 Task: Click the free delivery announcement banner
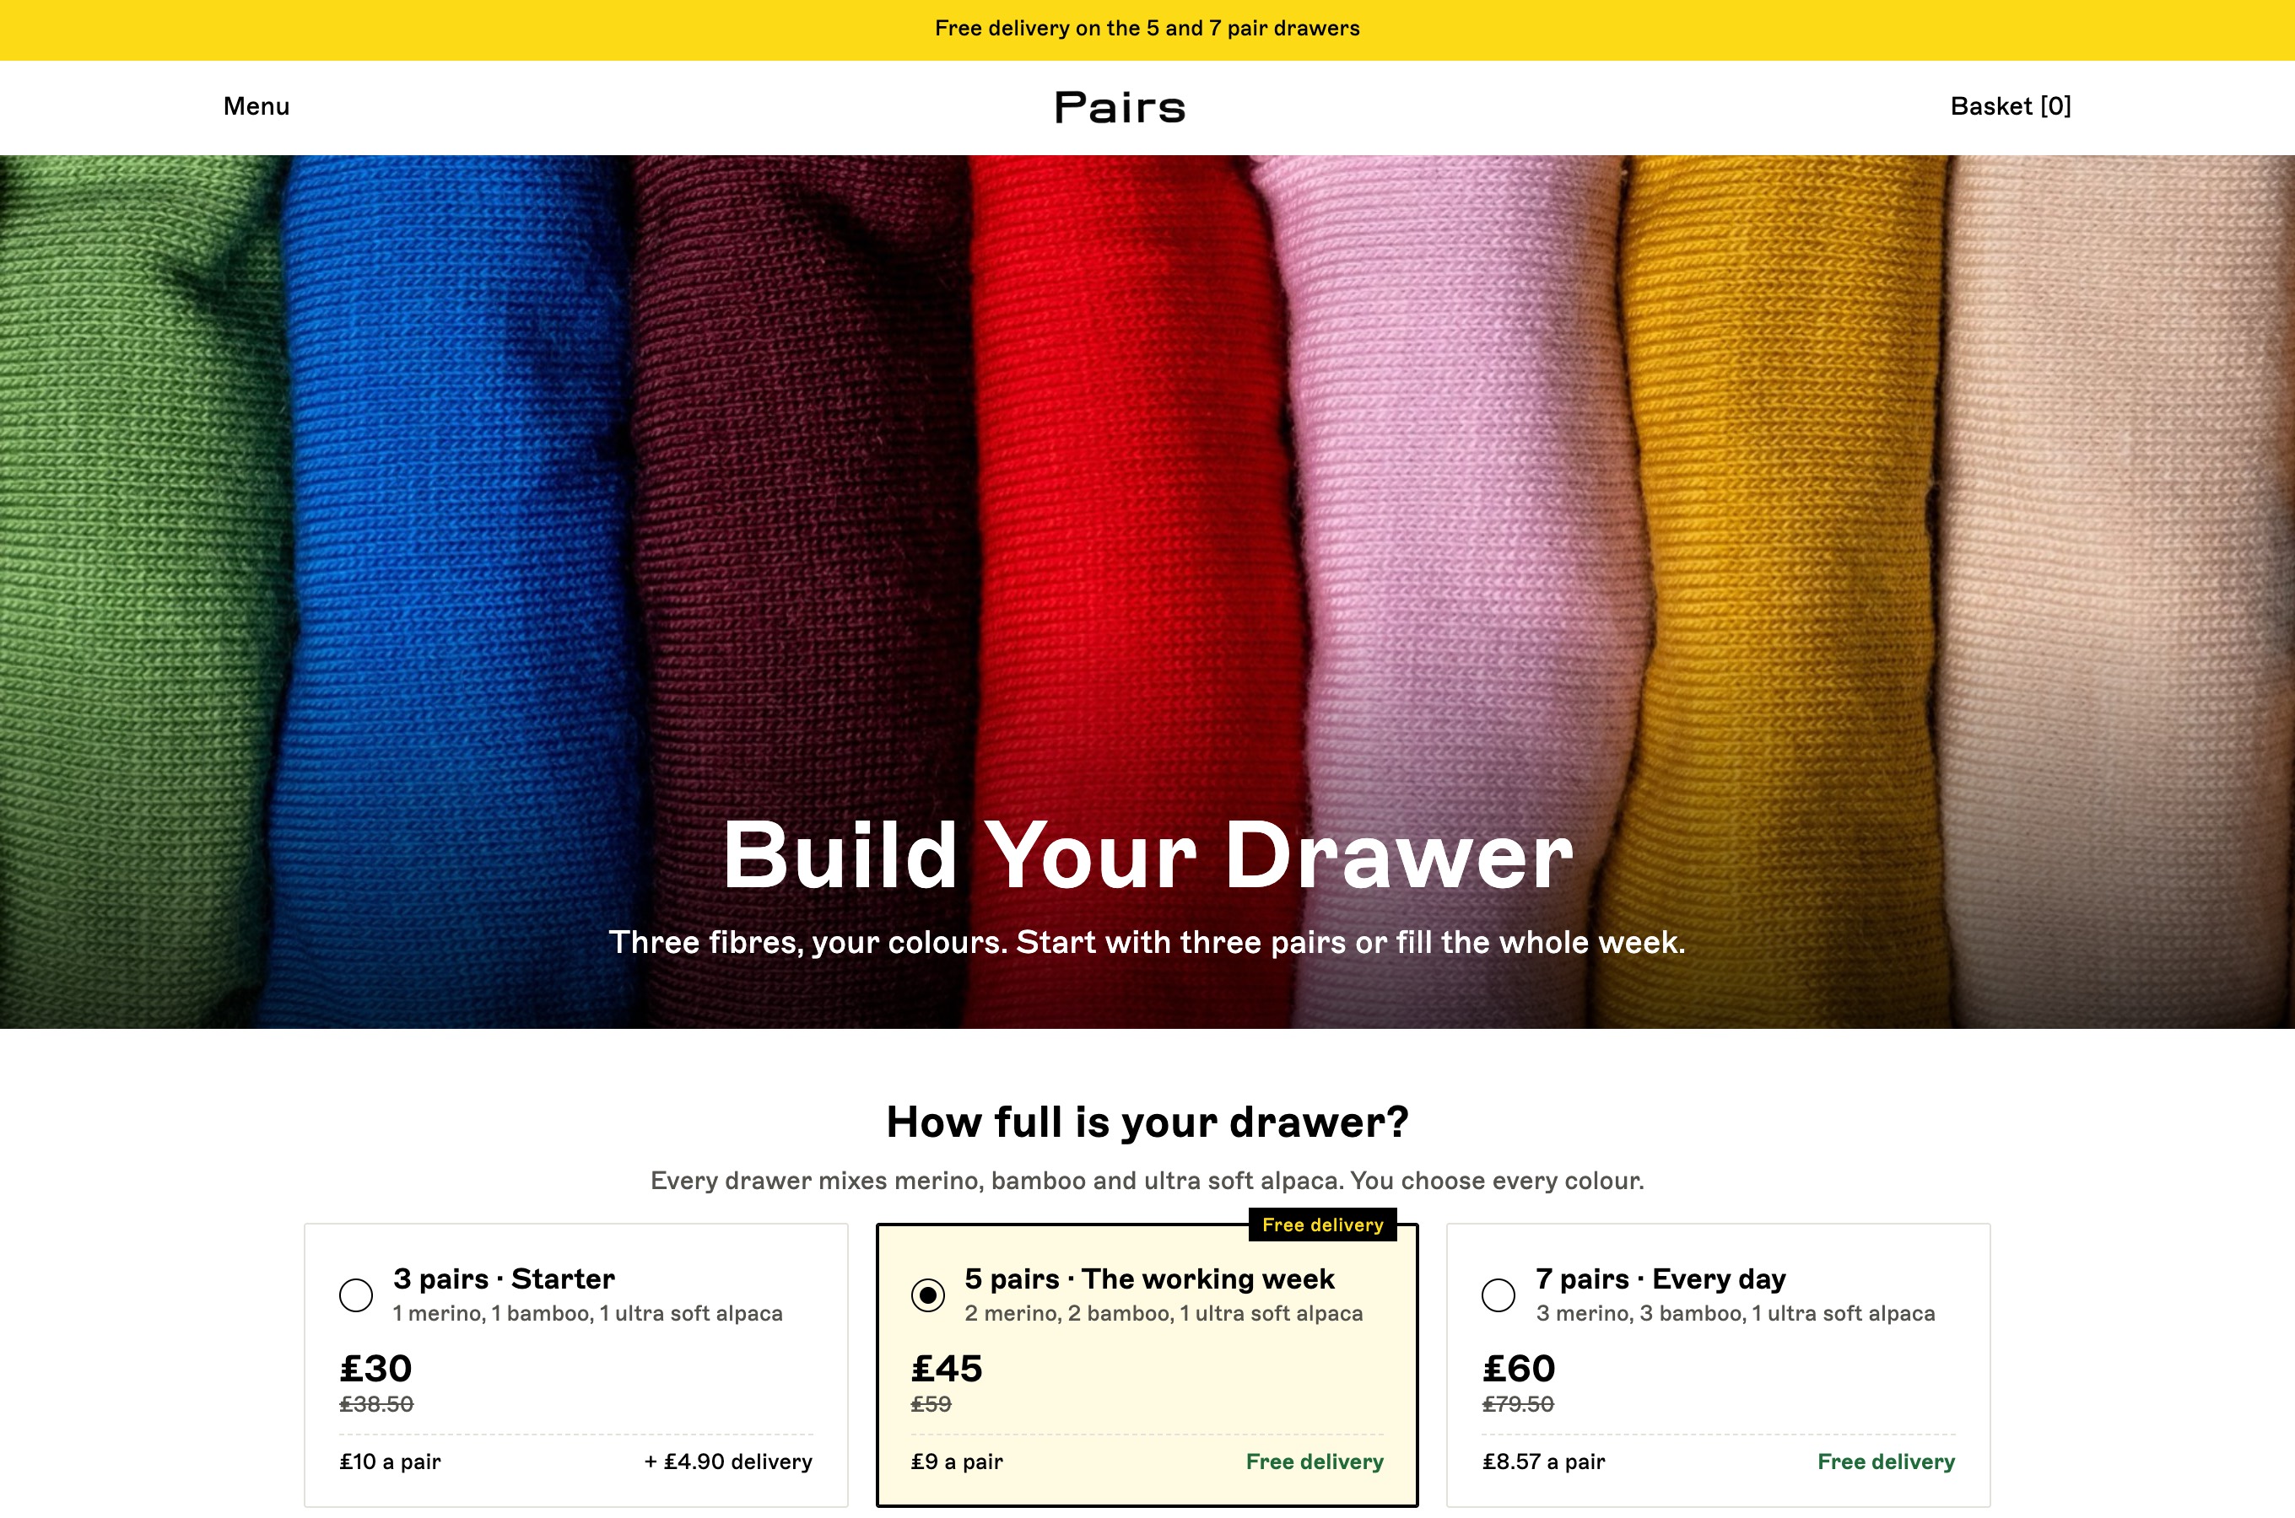[1147, 29]
